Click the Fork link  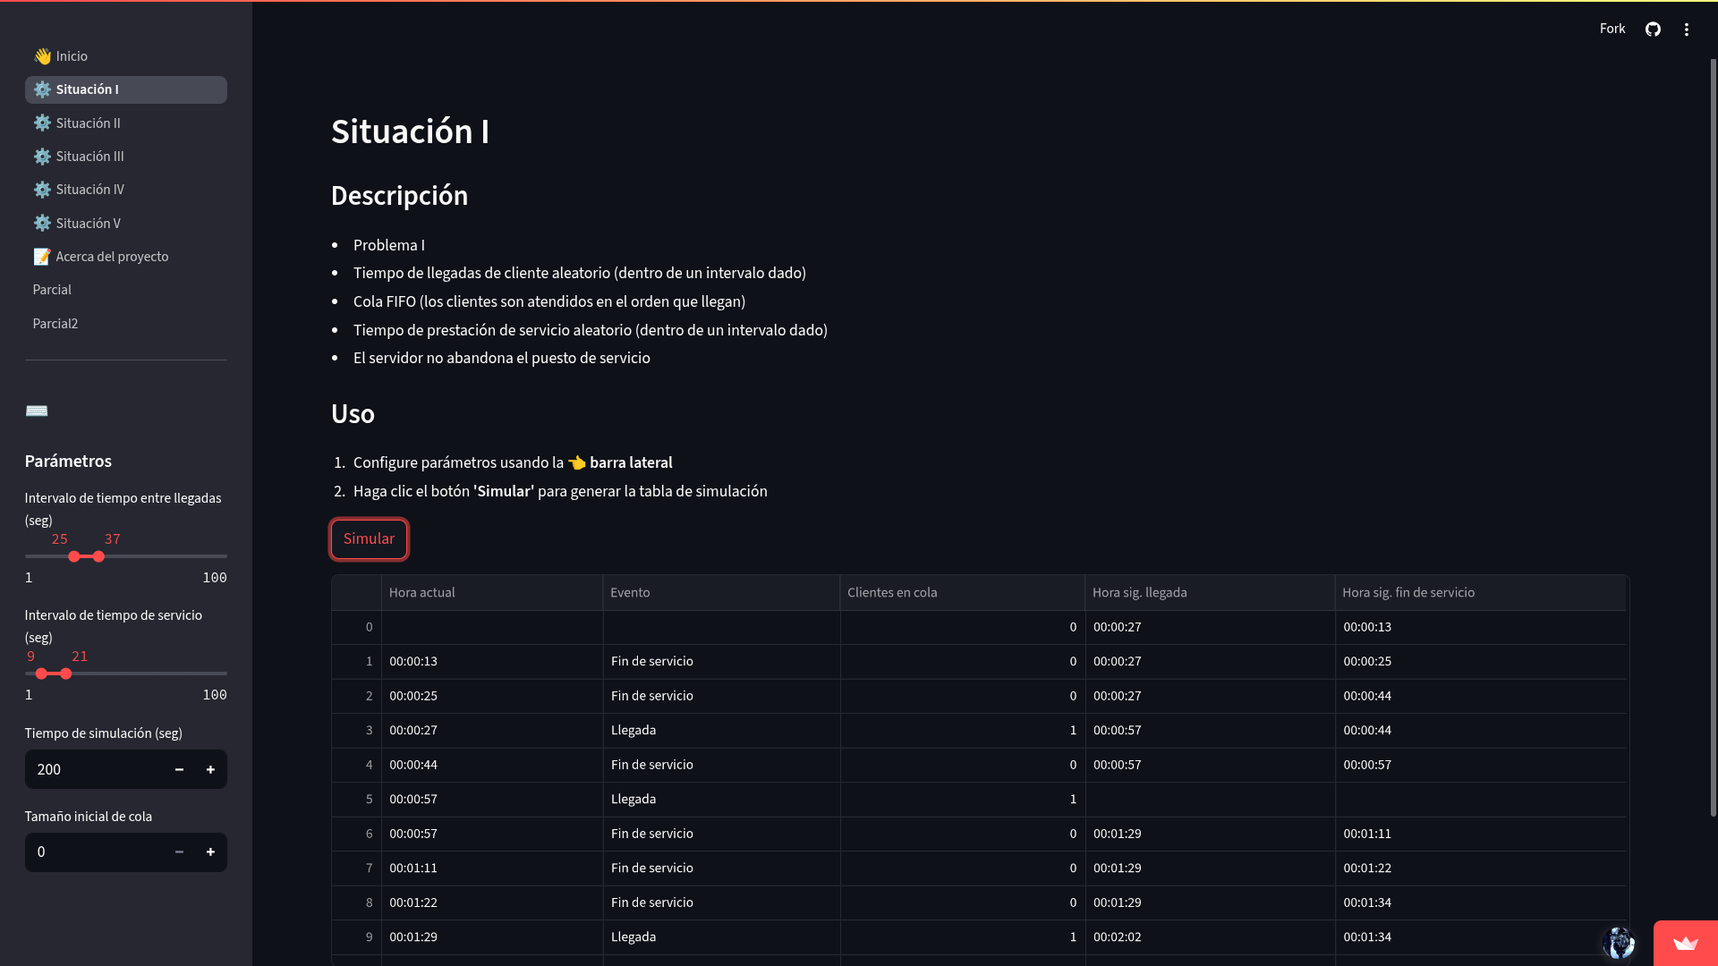(x=1612, y=29)
